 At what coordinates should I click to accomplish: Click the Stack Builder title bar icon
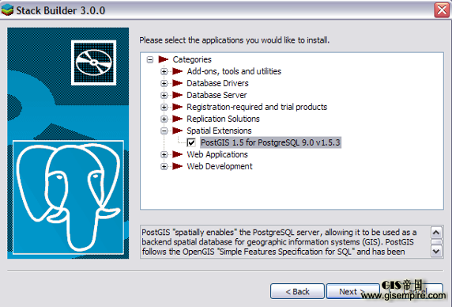[7, 10]
